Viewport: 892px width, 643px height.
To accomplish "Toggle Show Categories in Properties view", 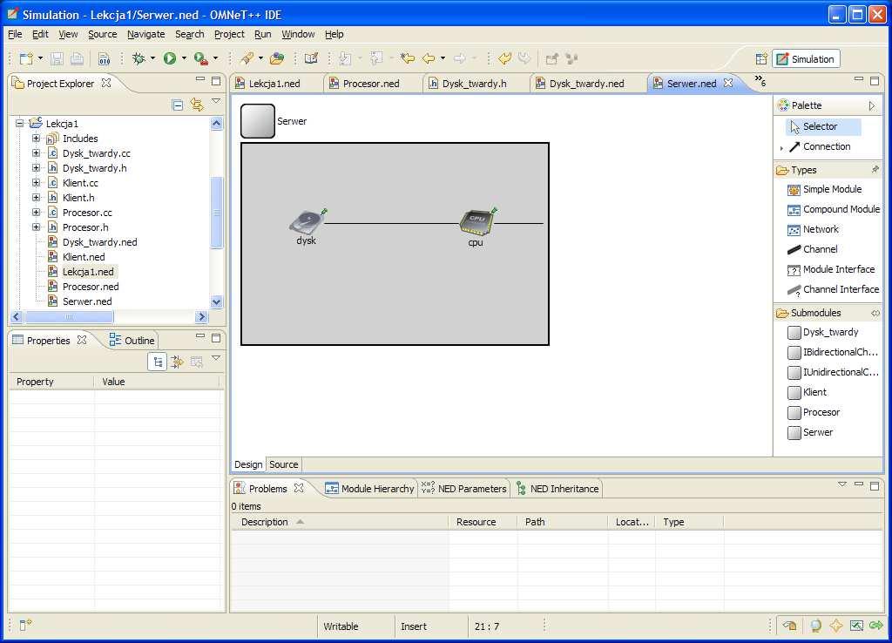I will [158, 362].
